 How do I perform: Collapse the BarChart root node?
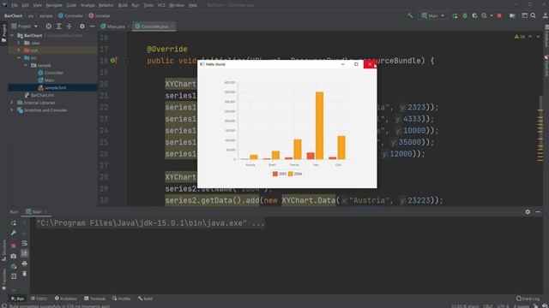coord(11,36)
